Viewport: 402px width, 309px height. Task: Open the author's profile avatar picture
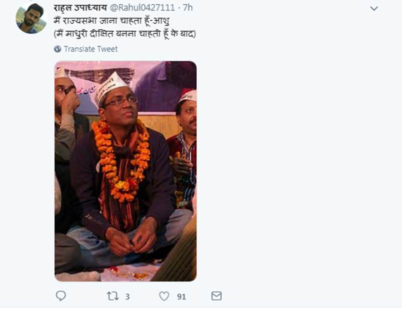pos(31,18)
